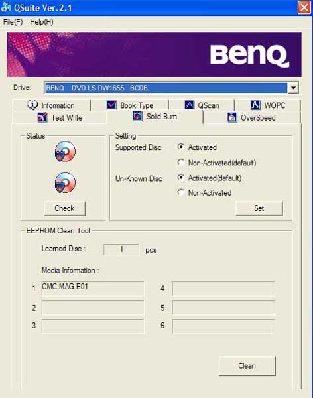Close the QSuite window
The height and width of the screenshot is (398, 313).
(x=304, y=7)
